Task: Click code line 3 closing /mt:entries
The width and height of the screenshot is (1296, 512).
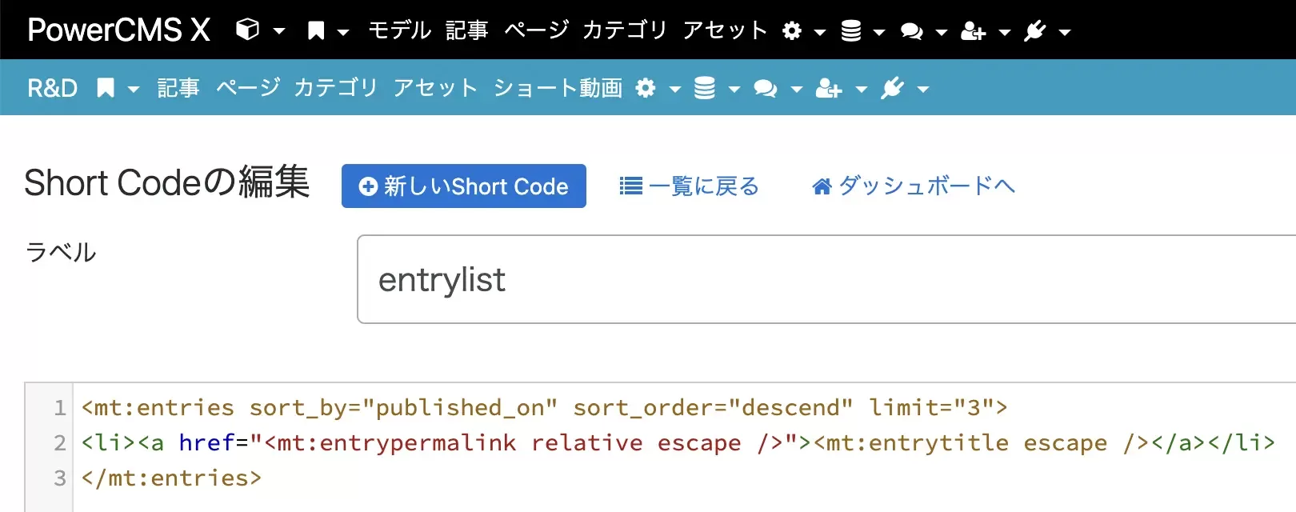Action: coord(171,478)
